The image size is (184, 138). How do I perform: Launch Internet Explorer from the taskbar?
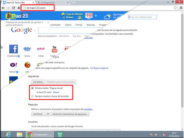pos(8,134)
